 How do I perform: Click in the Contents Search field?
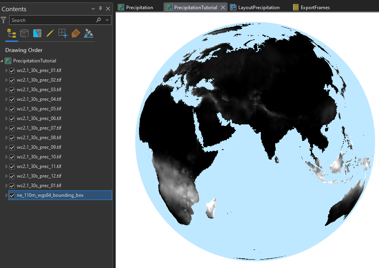point(52,20)
